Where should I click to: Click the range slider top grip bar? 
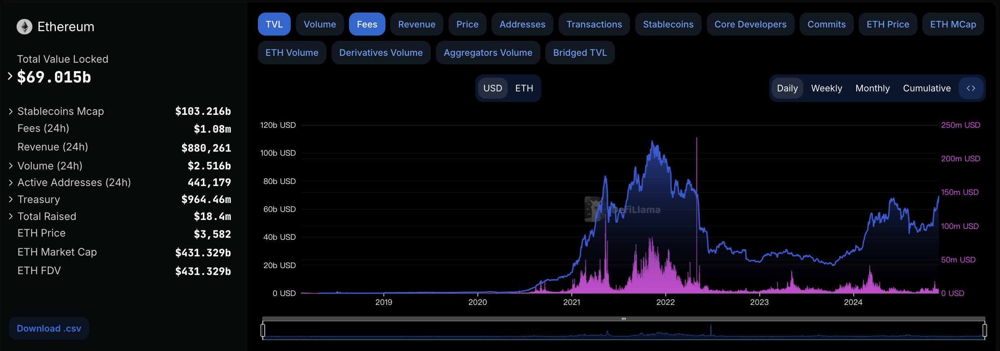pyautogui.click(x=623, y=319)
